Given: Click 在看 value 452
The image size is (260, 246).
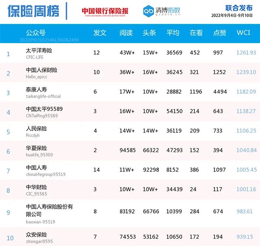Looking at the screenshot, I should point(195,52).
